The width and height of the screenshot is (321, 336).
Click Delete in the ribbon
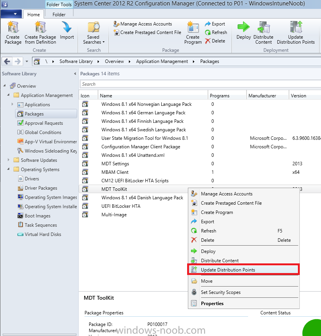(215, 41)
